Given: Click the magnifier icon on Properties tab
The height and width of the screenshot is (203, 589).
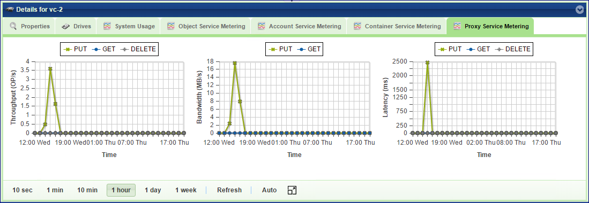Looking at the screenshot, I should coord(13,26).
